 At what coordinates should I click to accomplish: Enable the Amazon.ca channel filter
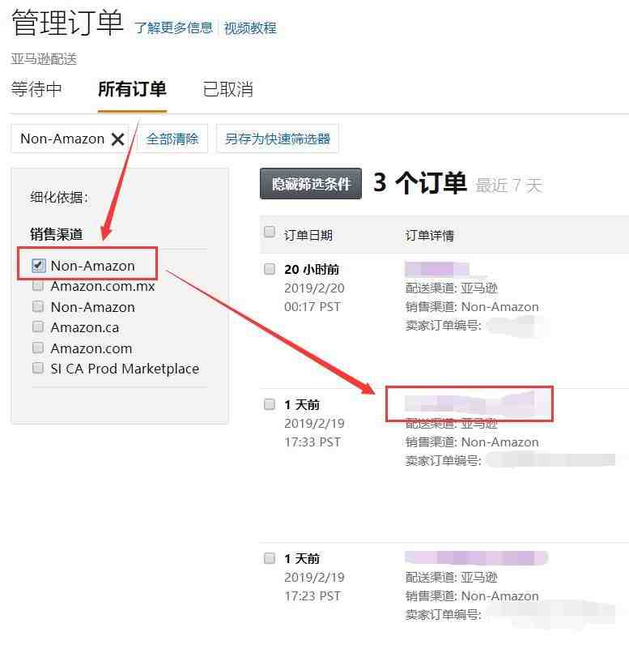[x=38, y=327]
